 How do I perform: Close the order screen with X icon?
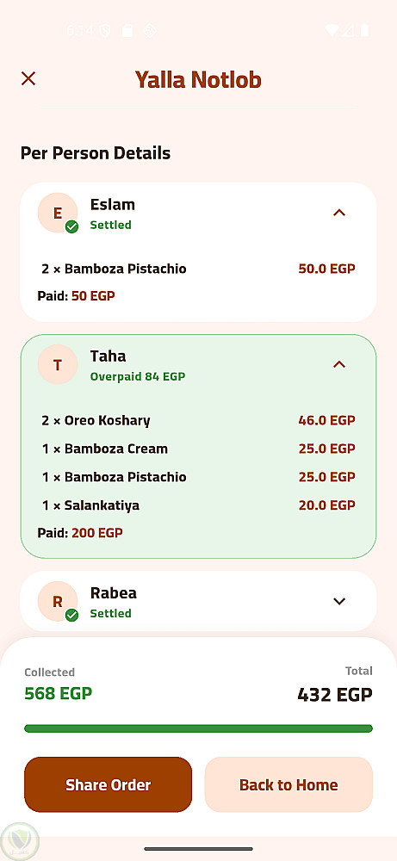(28, 78)
